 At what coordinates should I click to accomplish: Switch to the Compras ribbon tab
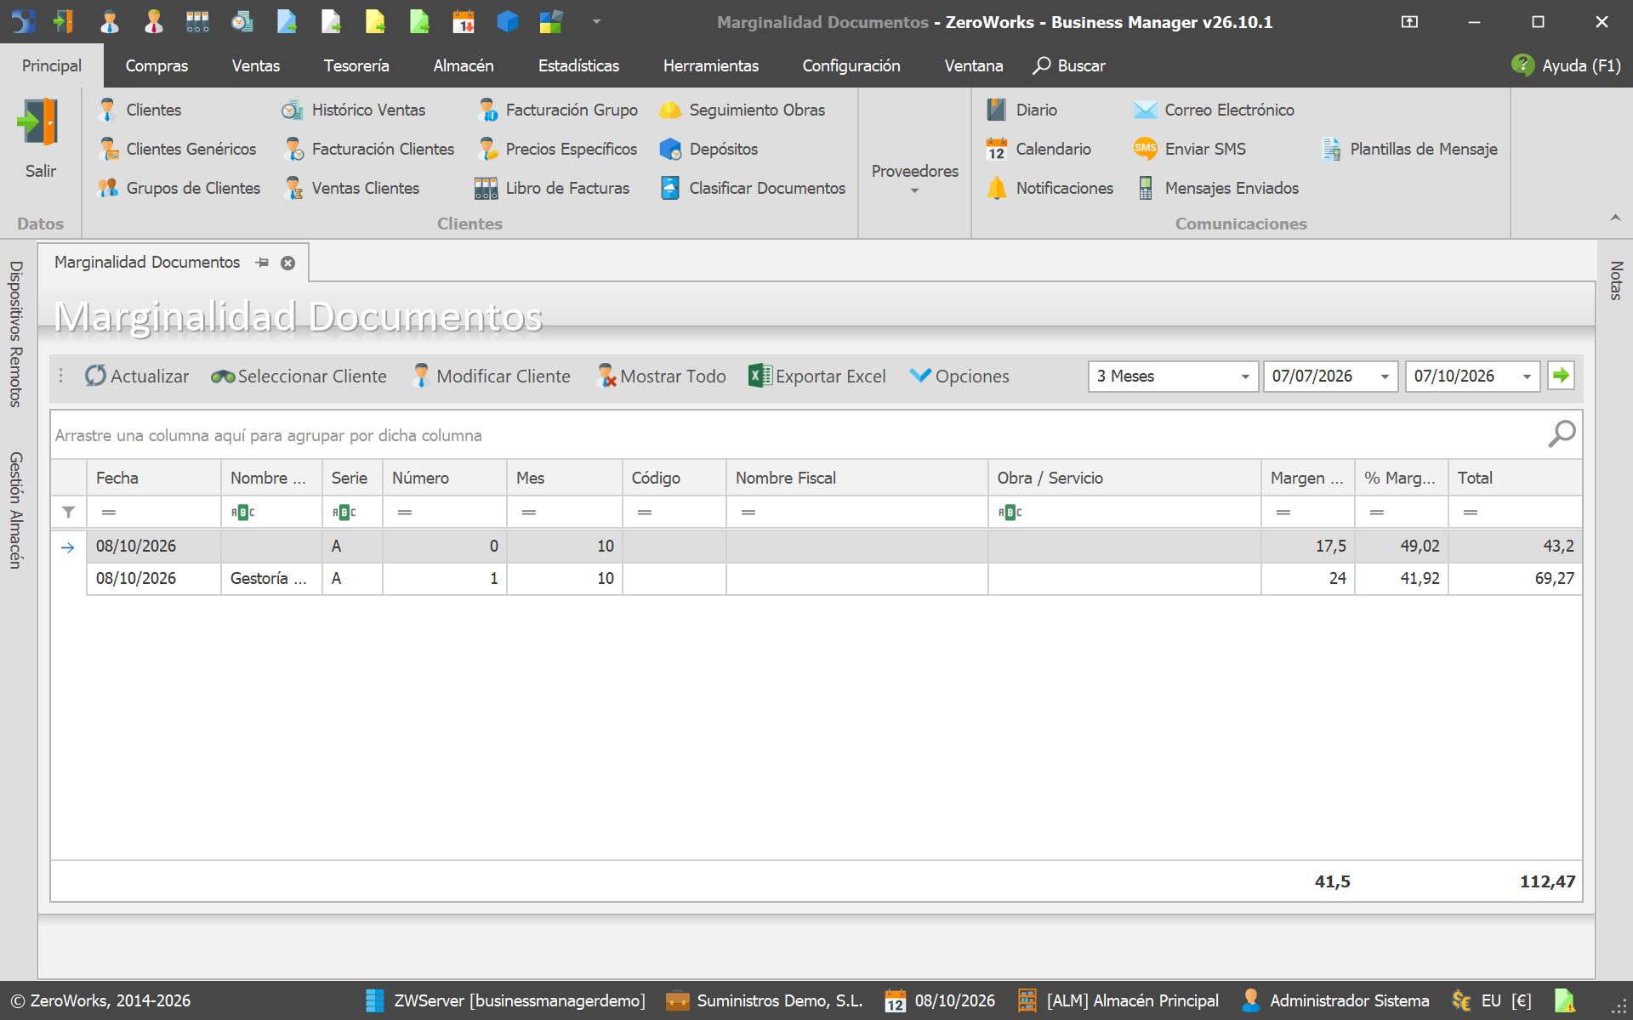click(156, 65)
